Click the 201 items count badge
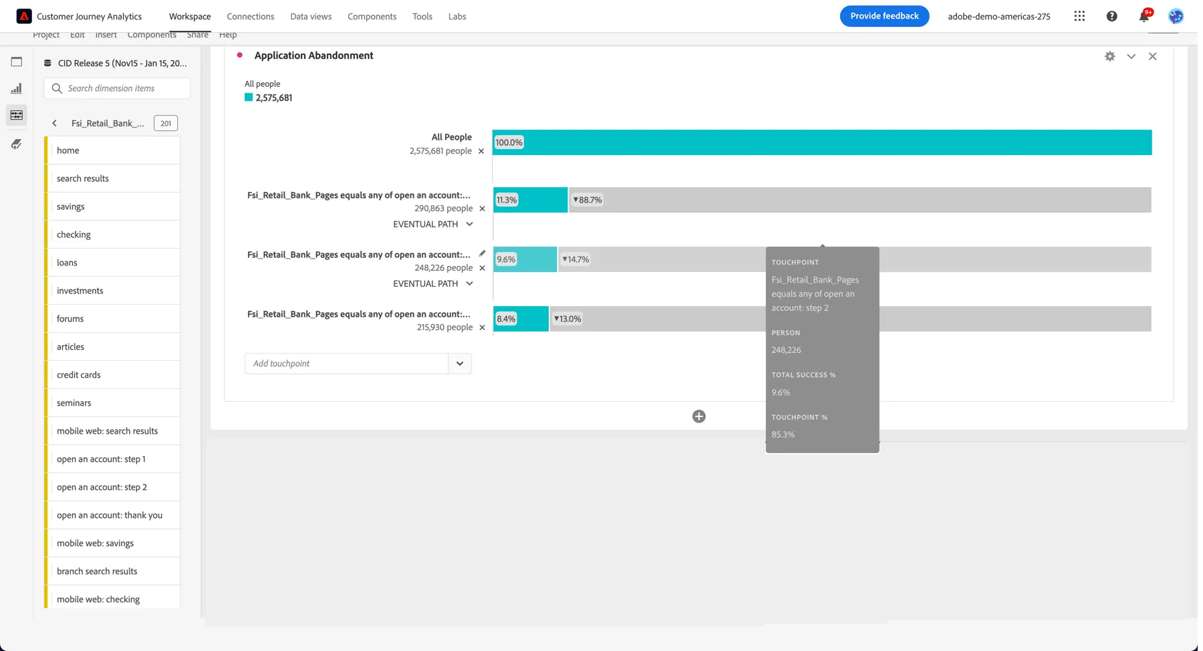 click(x=166, y=123)
